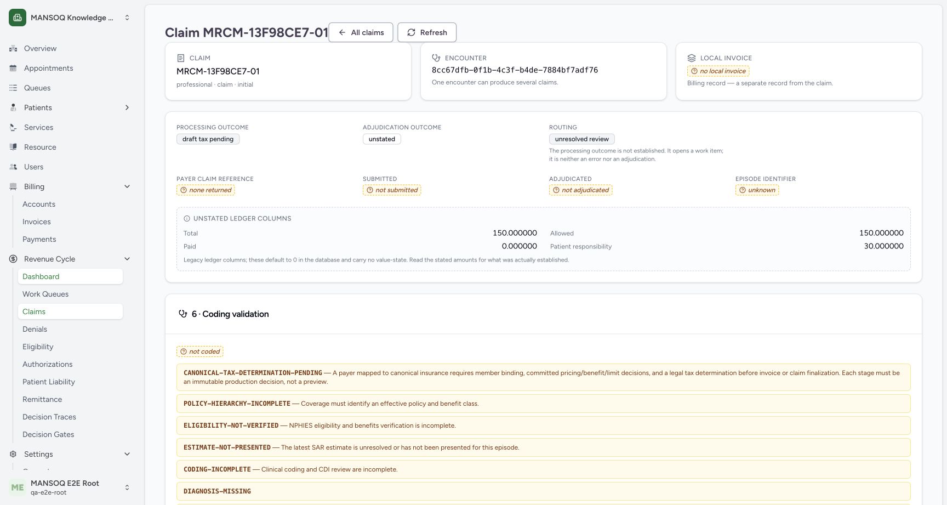Navigate to Eligibility

point(70,347)
